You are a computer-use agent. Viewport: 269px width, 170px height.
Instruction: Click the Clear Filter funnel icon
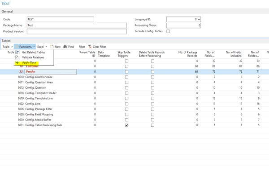[x=90, y=46]
